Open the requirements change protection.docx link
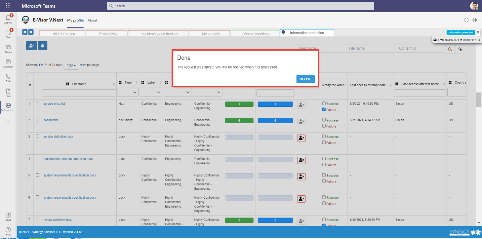Viewport: 482px width, 239px height. [x=68, y=159]
